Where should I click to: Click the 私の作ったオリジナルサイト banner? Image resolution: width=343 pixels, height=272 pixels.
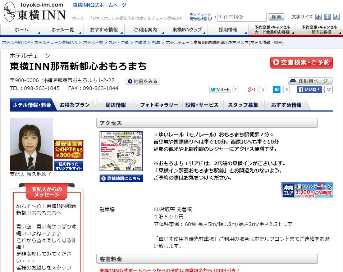click(69, 166)
